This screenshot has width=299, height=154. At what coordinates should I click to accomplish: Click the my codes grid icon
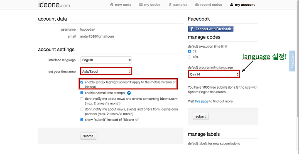tap(141, 5)
